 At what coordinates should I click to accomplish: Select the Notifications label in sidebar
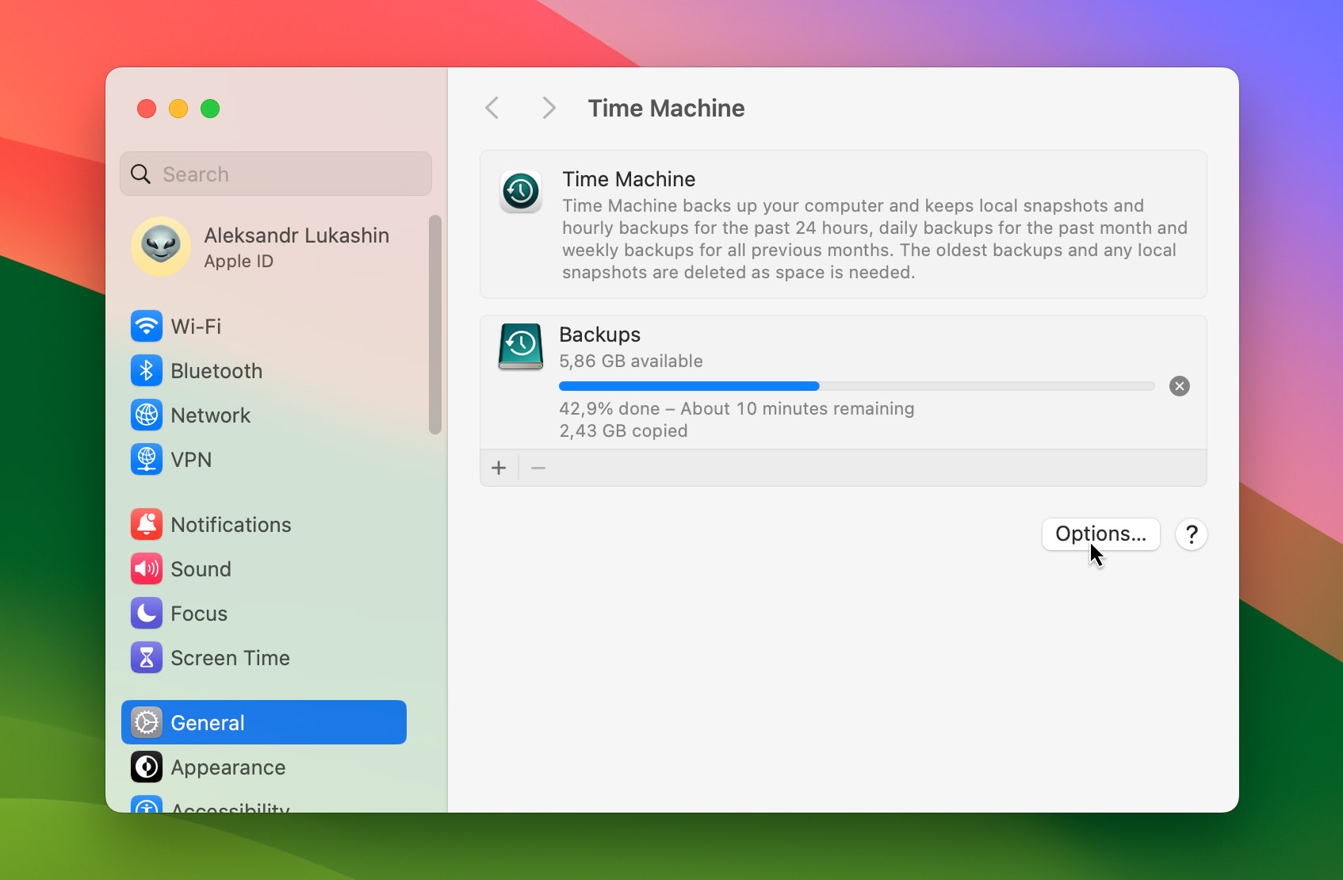point(231,524)
